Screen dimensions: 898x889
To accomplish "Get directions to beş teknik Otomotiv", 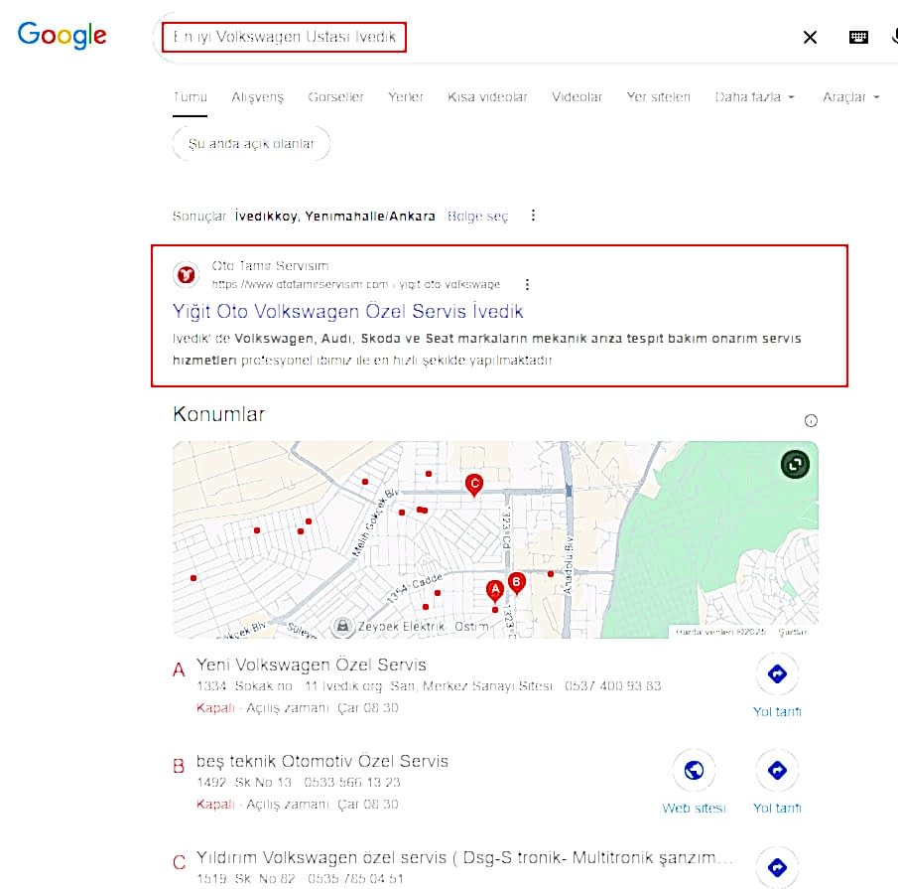I will pos(776,771).
